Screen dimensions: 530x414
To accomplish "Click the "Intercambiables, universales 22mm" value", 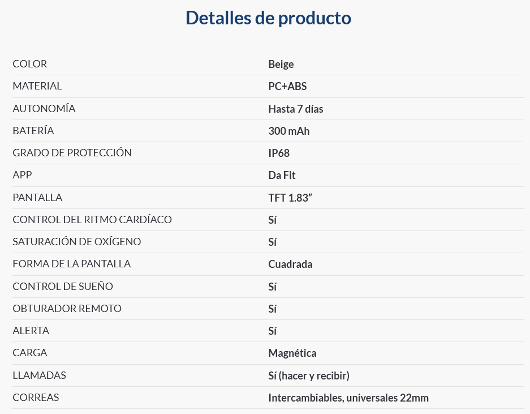I will tap(348, 398).
